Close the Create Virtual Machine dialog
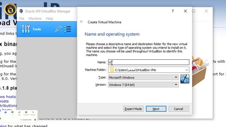The height and width of the screenshot is (127, 226). point(185,11)
